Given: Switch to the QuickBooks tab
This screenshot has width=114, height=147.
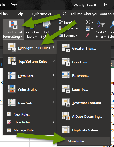Looking at the screenshot, I should [x=41, y=14].
